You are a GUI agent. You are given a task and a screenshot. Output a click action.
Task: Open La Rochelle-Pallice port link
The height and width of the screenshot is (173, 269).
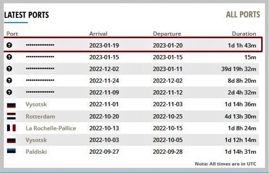coord(51,128)
